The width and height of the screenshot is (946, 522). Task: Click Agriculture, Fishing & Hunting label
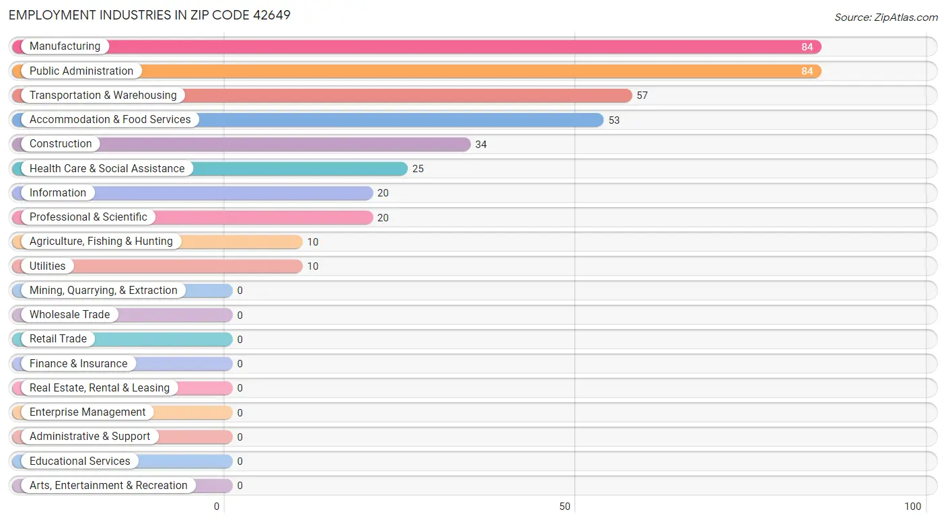(101, 241)
